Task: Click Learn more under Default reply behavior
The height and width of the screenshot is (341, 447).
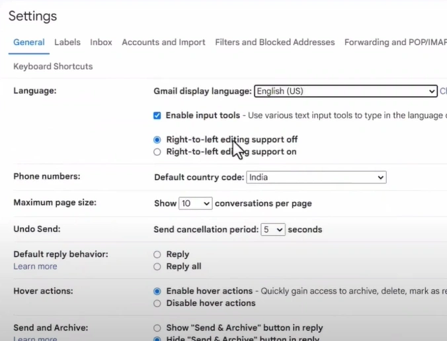Action: click(35, 267)
